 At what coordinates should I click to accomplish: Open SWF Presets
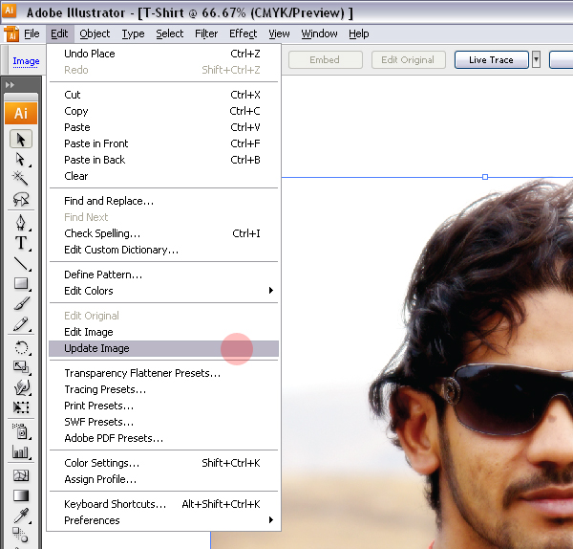[163, 422]
